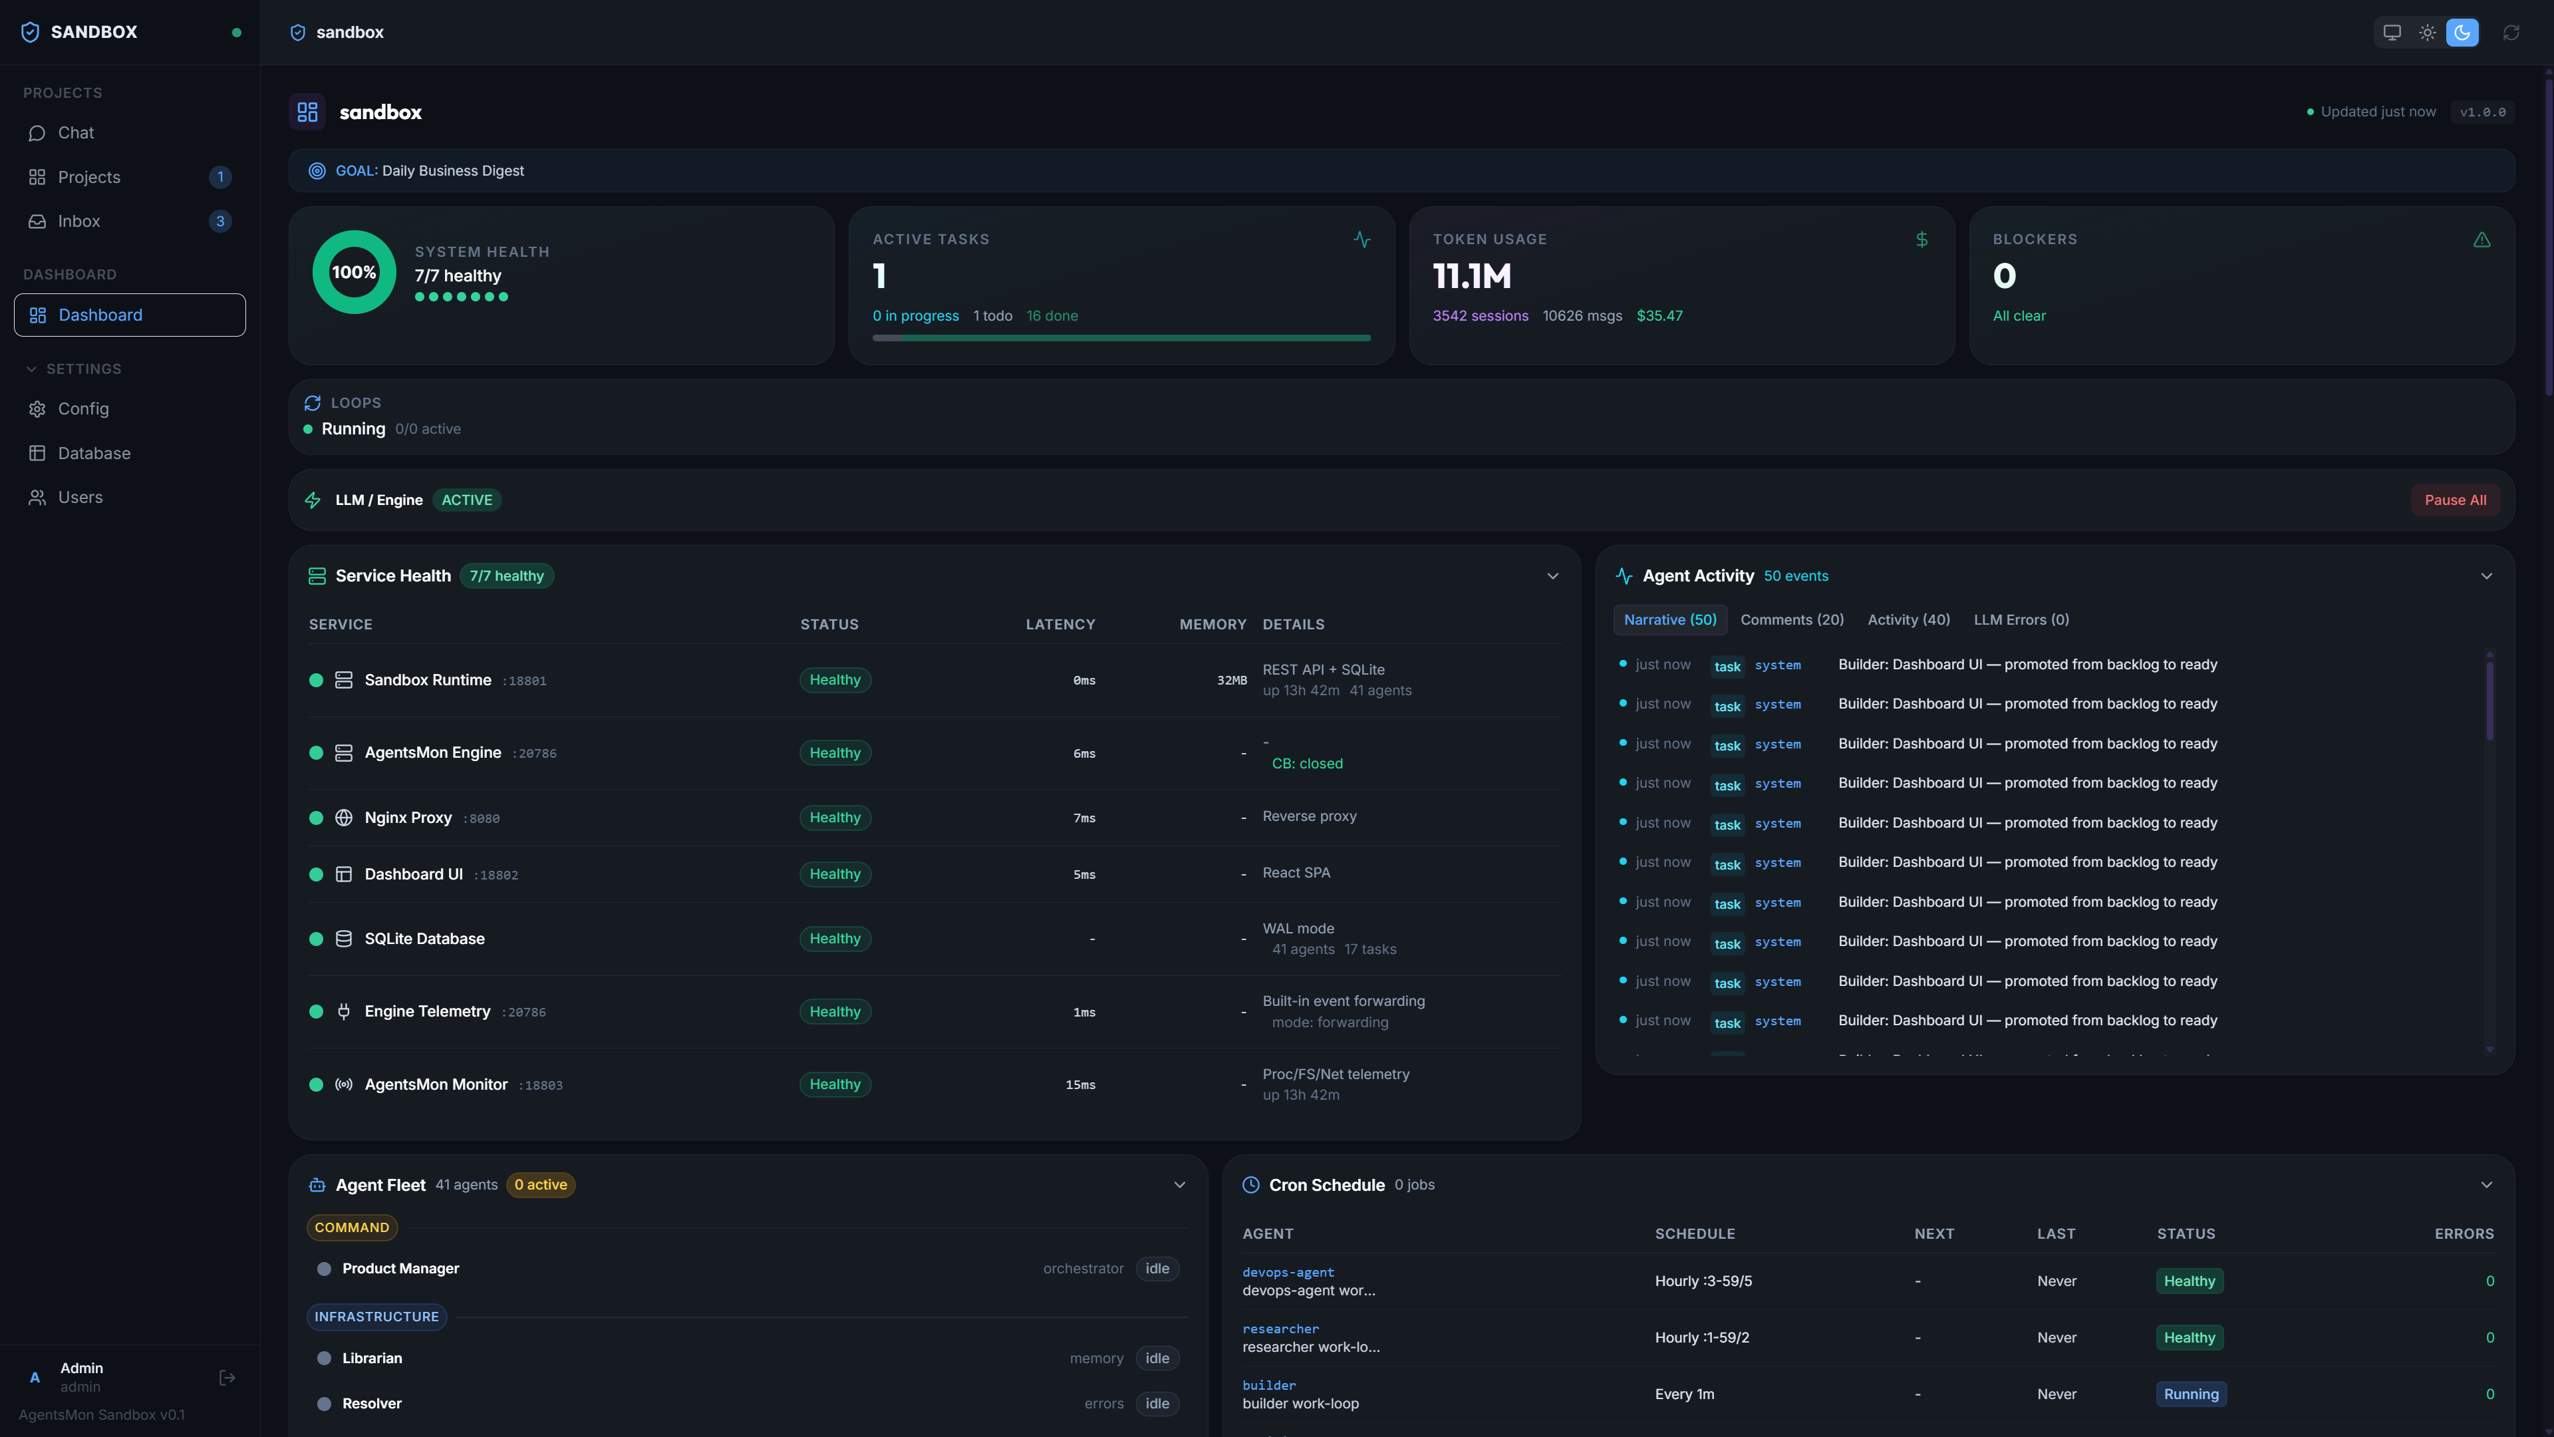Open Chat from the sidebar
The height and width of the screenshot is (1437, 2554).
[x=75, y=133]
